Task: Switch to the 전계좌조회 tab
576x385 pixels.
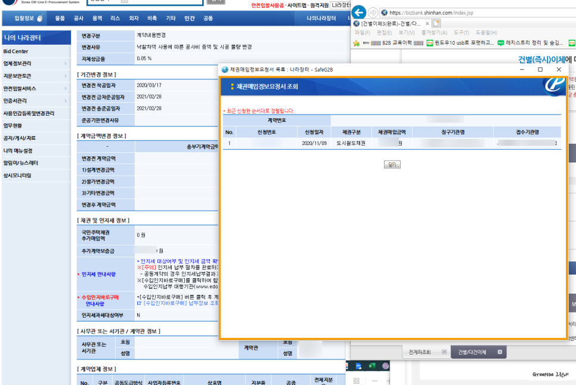Action: pos(420,352)
